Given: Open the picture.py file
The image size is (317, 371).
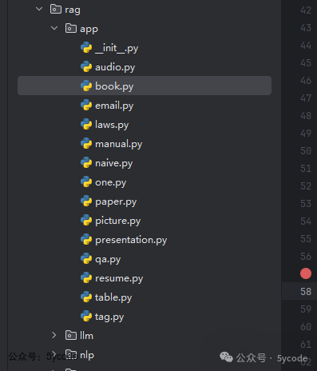Looking at the screenshot, I should pyautogui.click(x=118, y=221).
